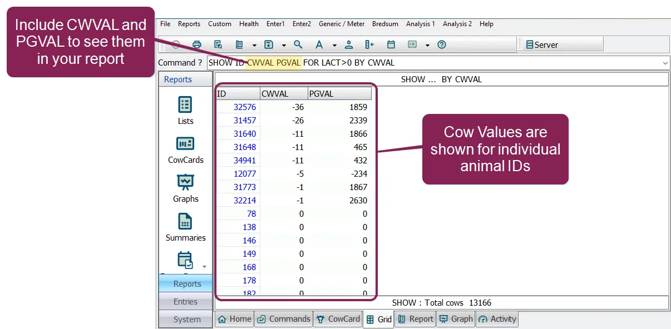
Task: Open Summaries in the Reports sidebar
Action: click(x=185, y=228)
